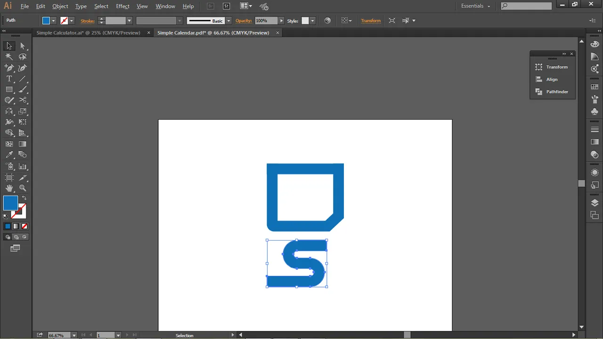Enable Draw Inside mode
This screenshot has height=339, width=603.
pos(24,237)
